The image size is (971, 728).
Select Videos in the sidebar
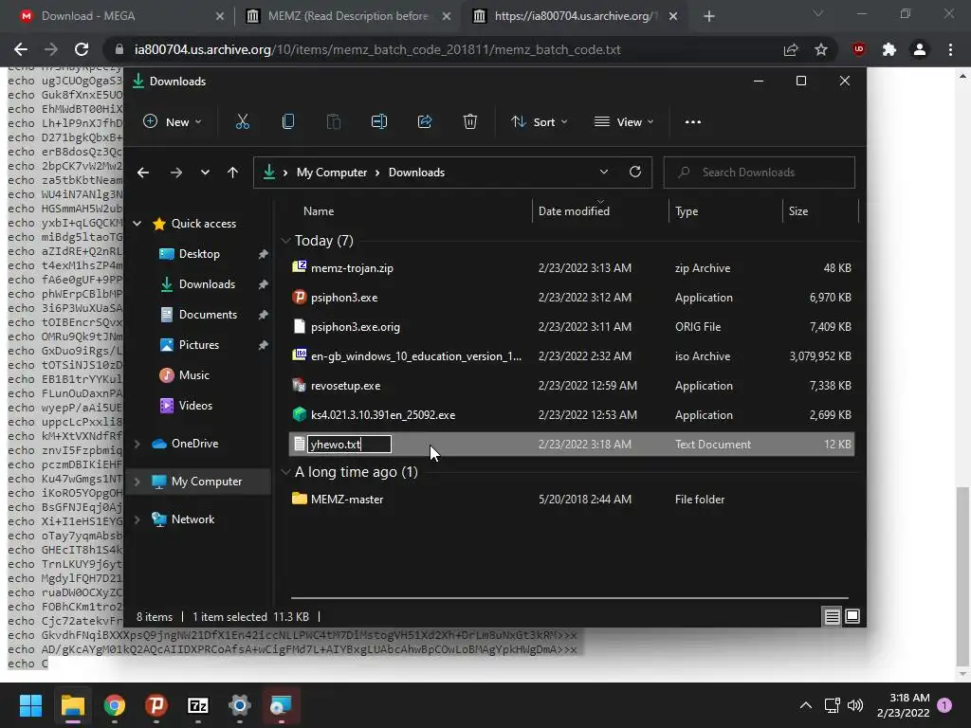(x=195, y=406)
